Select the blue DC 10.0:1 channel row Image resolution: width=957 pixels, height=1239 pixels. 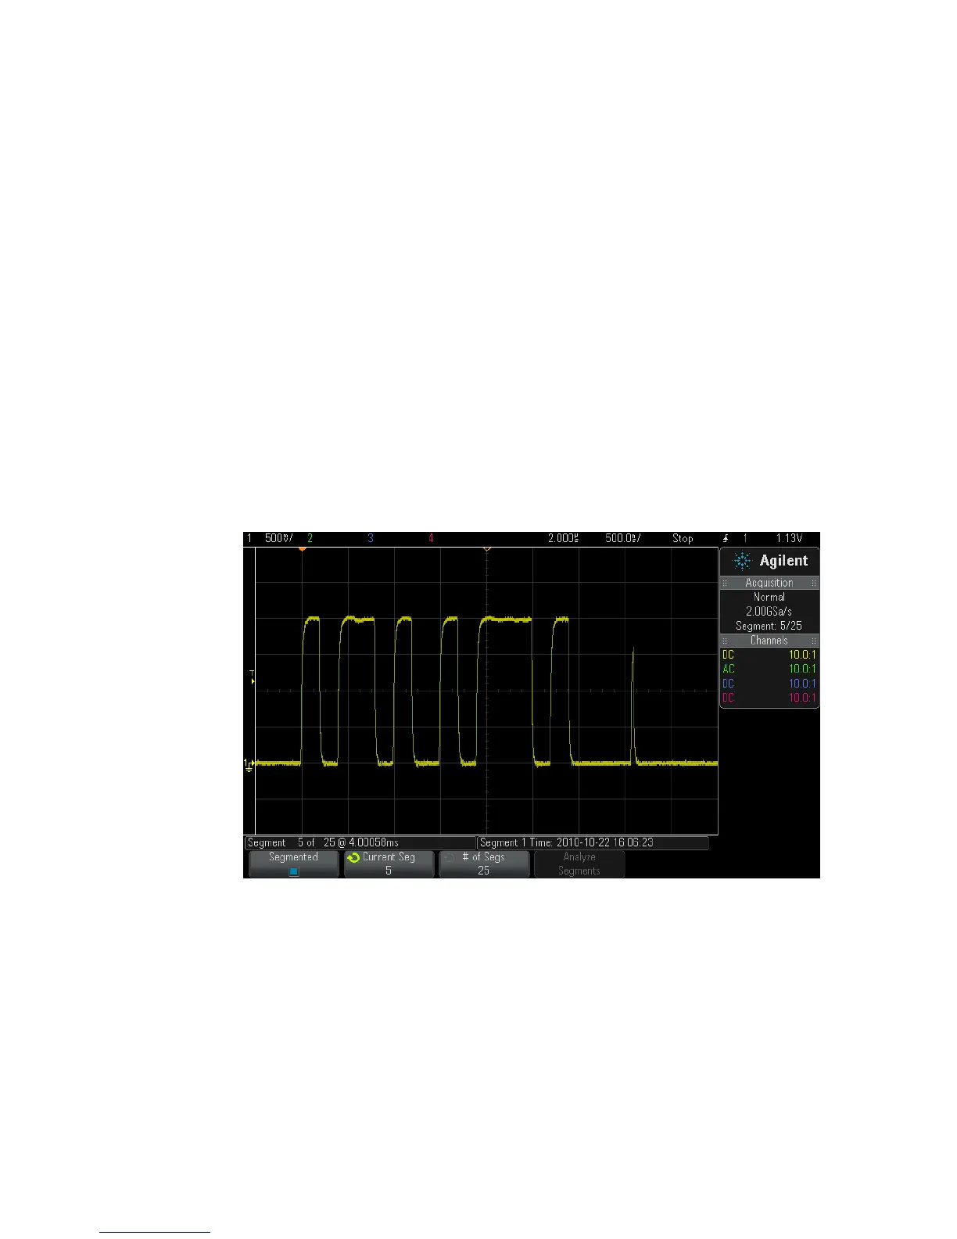pyautogui.click(x=769, y=684)
